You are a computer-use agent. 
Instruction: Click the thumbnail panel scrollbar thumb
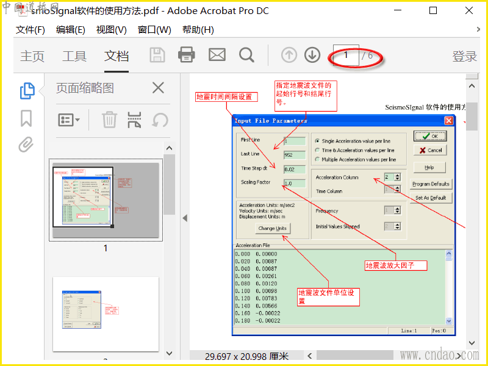170,184
